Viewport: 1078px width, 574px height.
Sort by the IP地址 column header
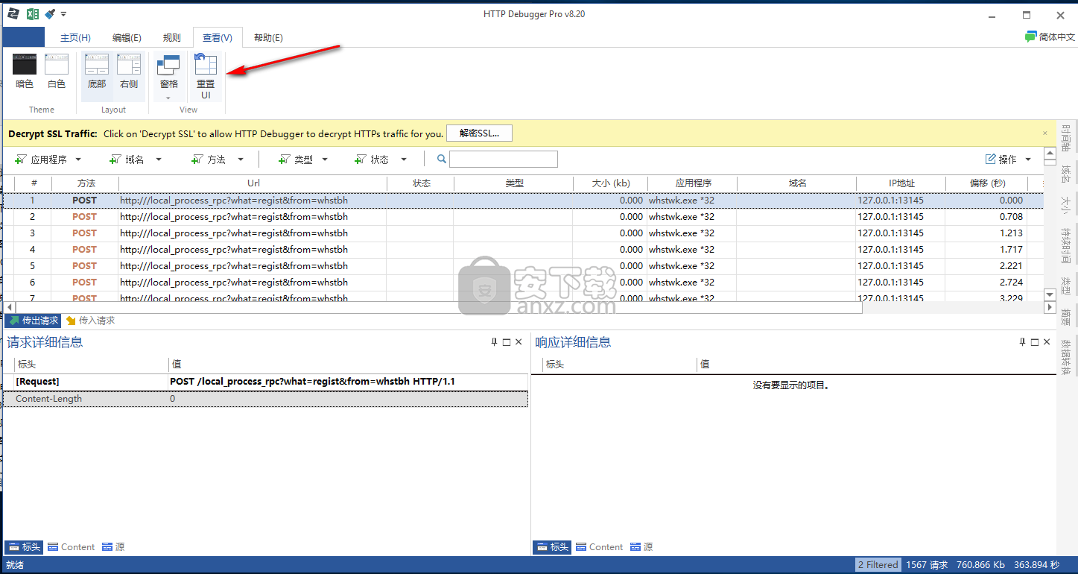(901, 183)
